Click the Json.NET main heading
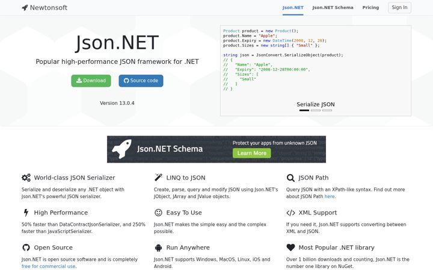 tap(117, 43)
